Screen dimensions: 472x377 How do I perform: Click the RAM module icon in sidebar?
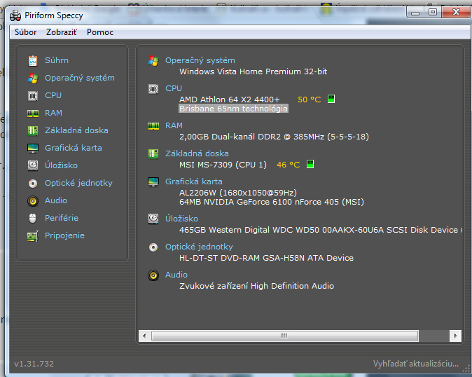pos(33,114)
